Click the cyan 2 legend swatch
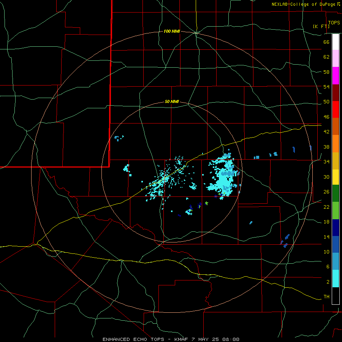This screenshot has width=342, height=342. click(336, 279)
